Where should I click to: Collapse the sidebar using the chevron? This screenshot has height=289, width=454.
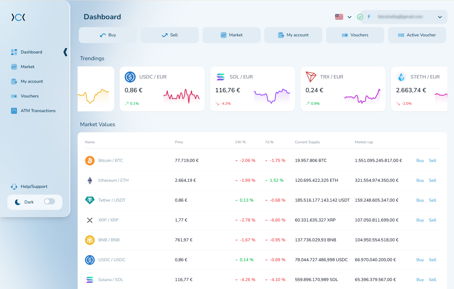[65, 52]
